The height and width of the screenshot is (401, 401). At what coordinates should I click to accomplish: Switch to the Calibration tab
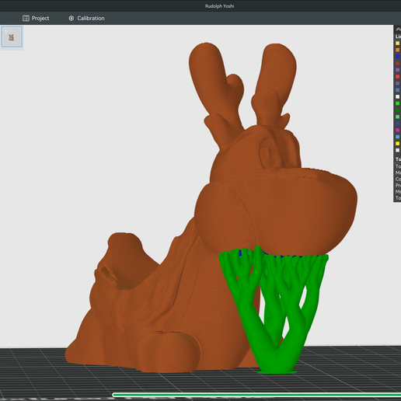pyautogui.click(x=86, y=18)
